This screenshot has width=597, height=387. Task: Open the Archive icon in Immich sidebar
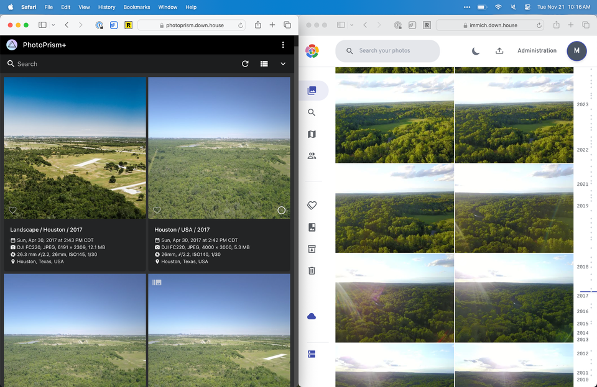click(312, 248)
